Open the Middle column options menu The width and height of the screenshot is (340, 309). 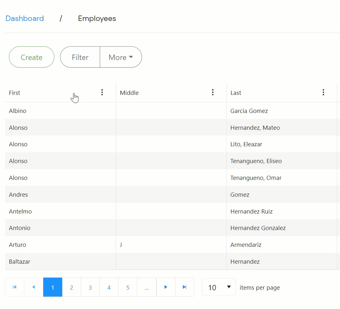click(x=213, y=92)
